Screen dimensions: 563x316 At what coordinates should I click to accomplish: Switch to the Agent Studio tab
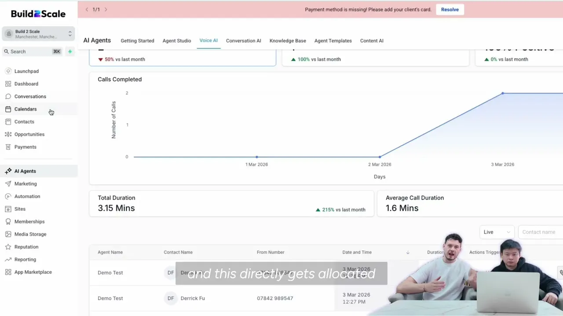(177, 41)
